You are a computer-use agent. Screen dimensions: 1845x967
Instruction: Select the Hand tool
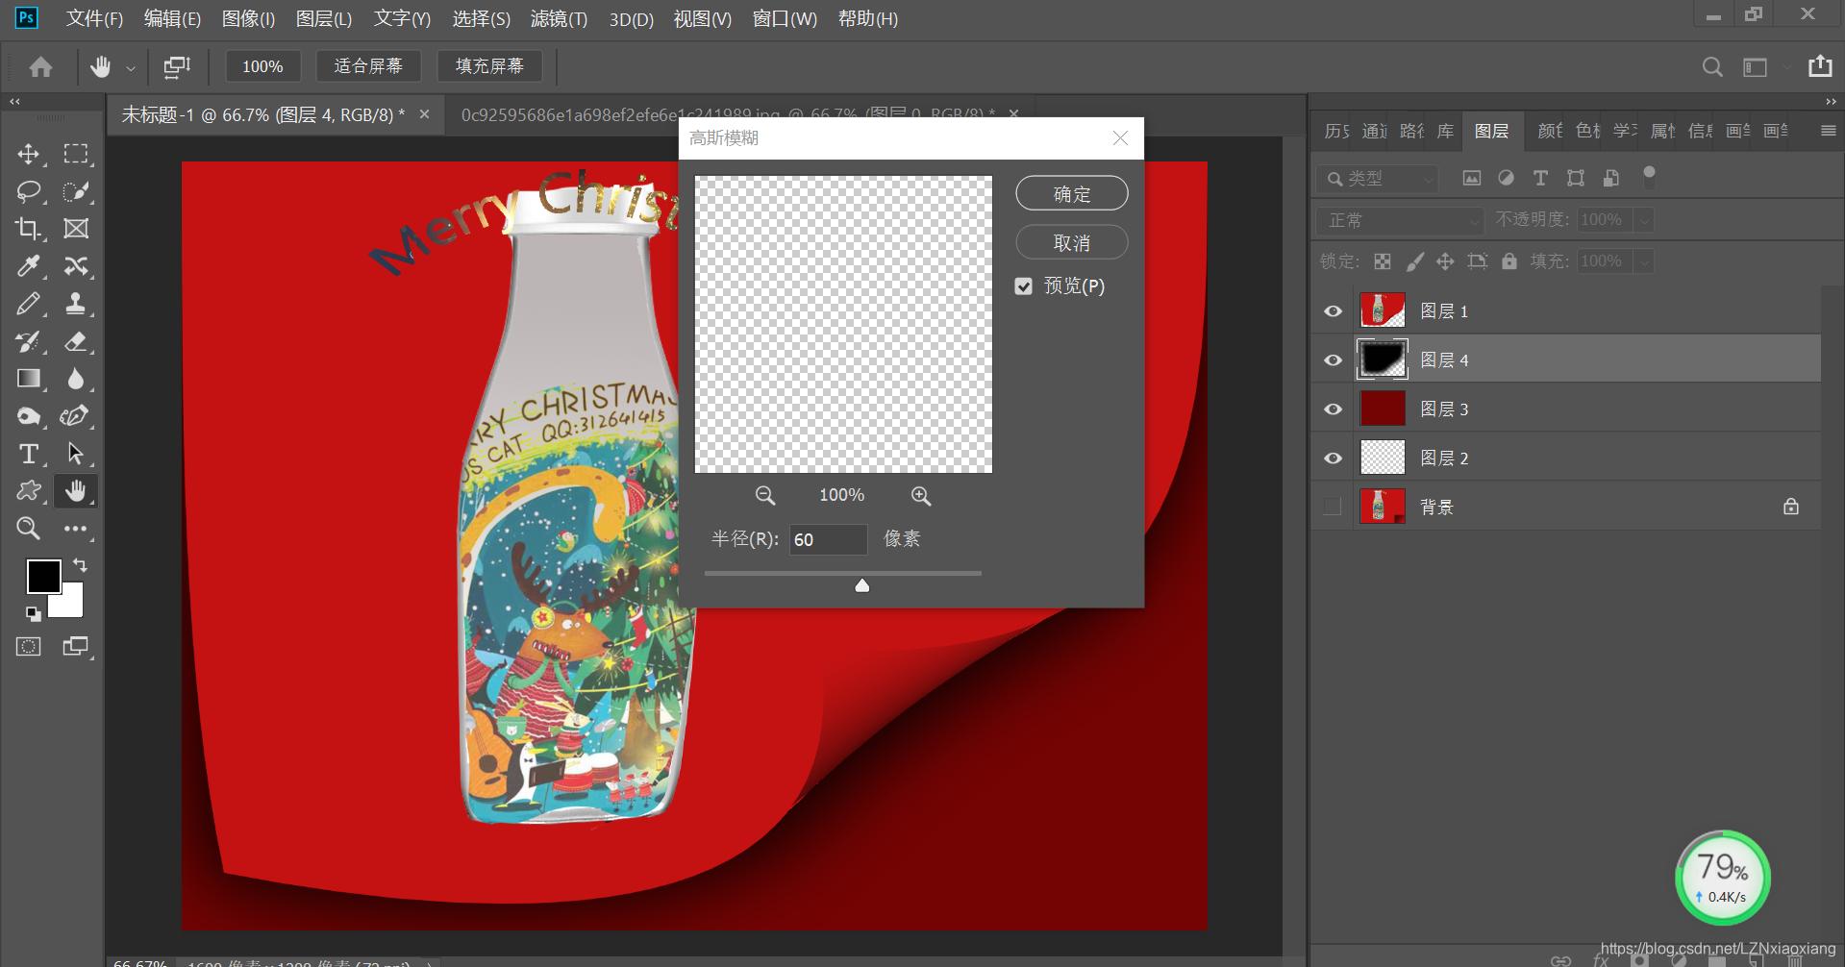pos(76,490)
